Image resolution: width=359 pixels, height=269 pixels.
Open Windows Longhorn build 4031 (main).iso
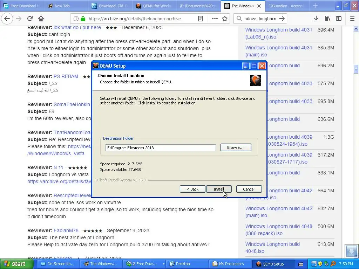pyautogui.click(x=279, y=51)
